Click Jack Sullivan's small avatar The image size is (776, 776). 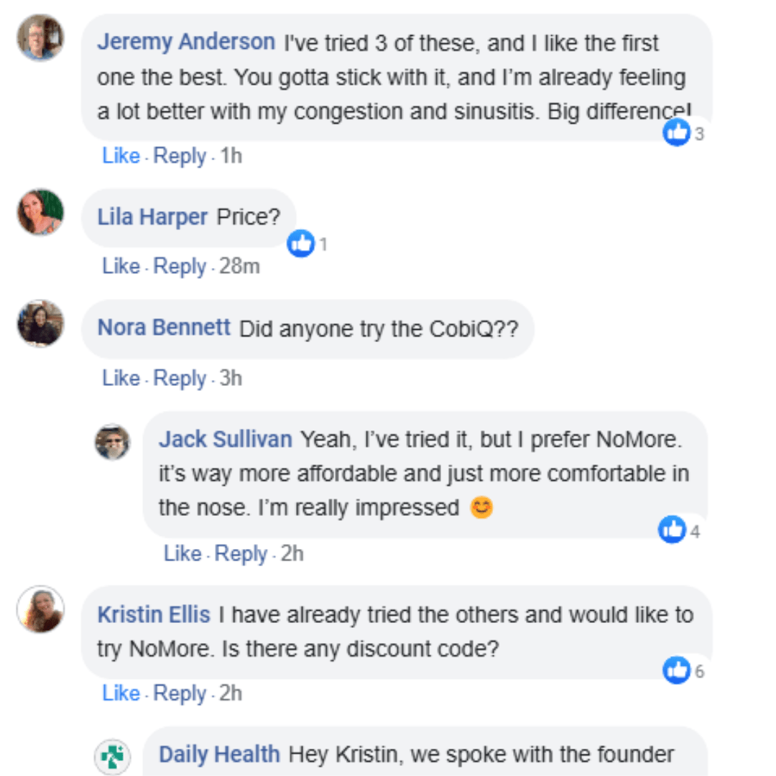113,441
